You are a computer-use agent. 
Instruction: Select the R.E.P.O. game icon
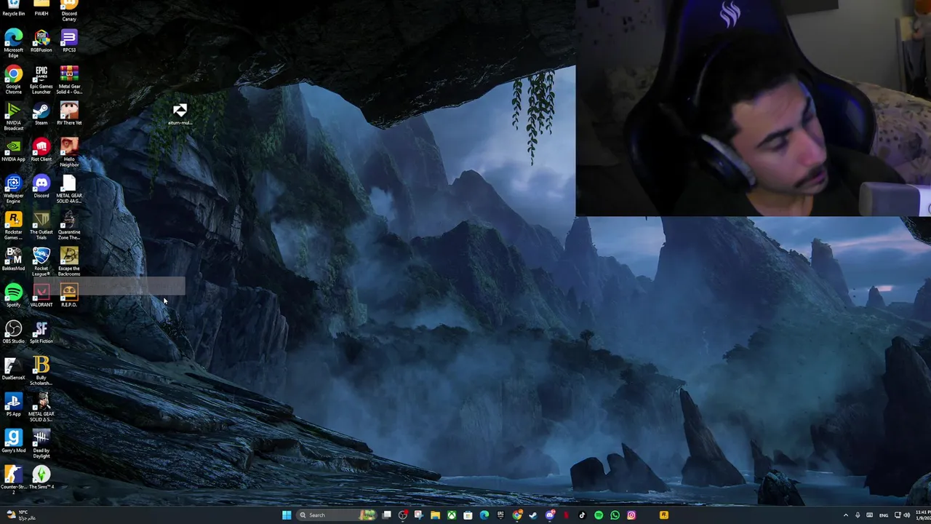69,295
